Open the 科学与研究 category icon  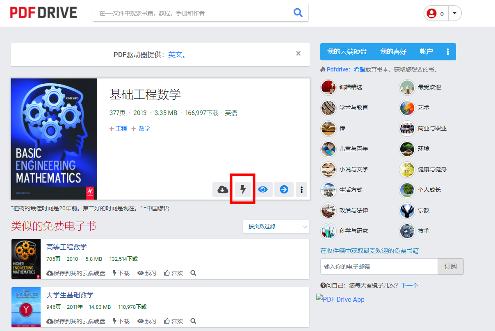[328, 231]
